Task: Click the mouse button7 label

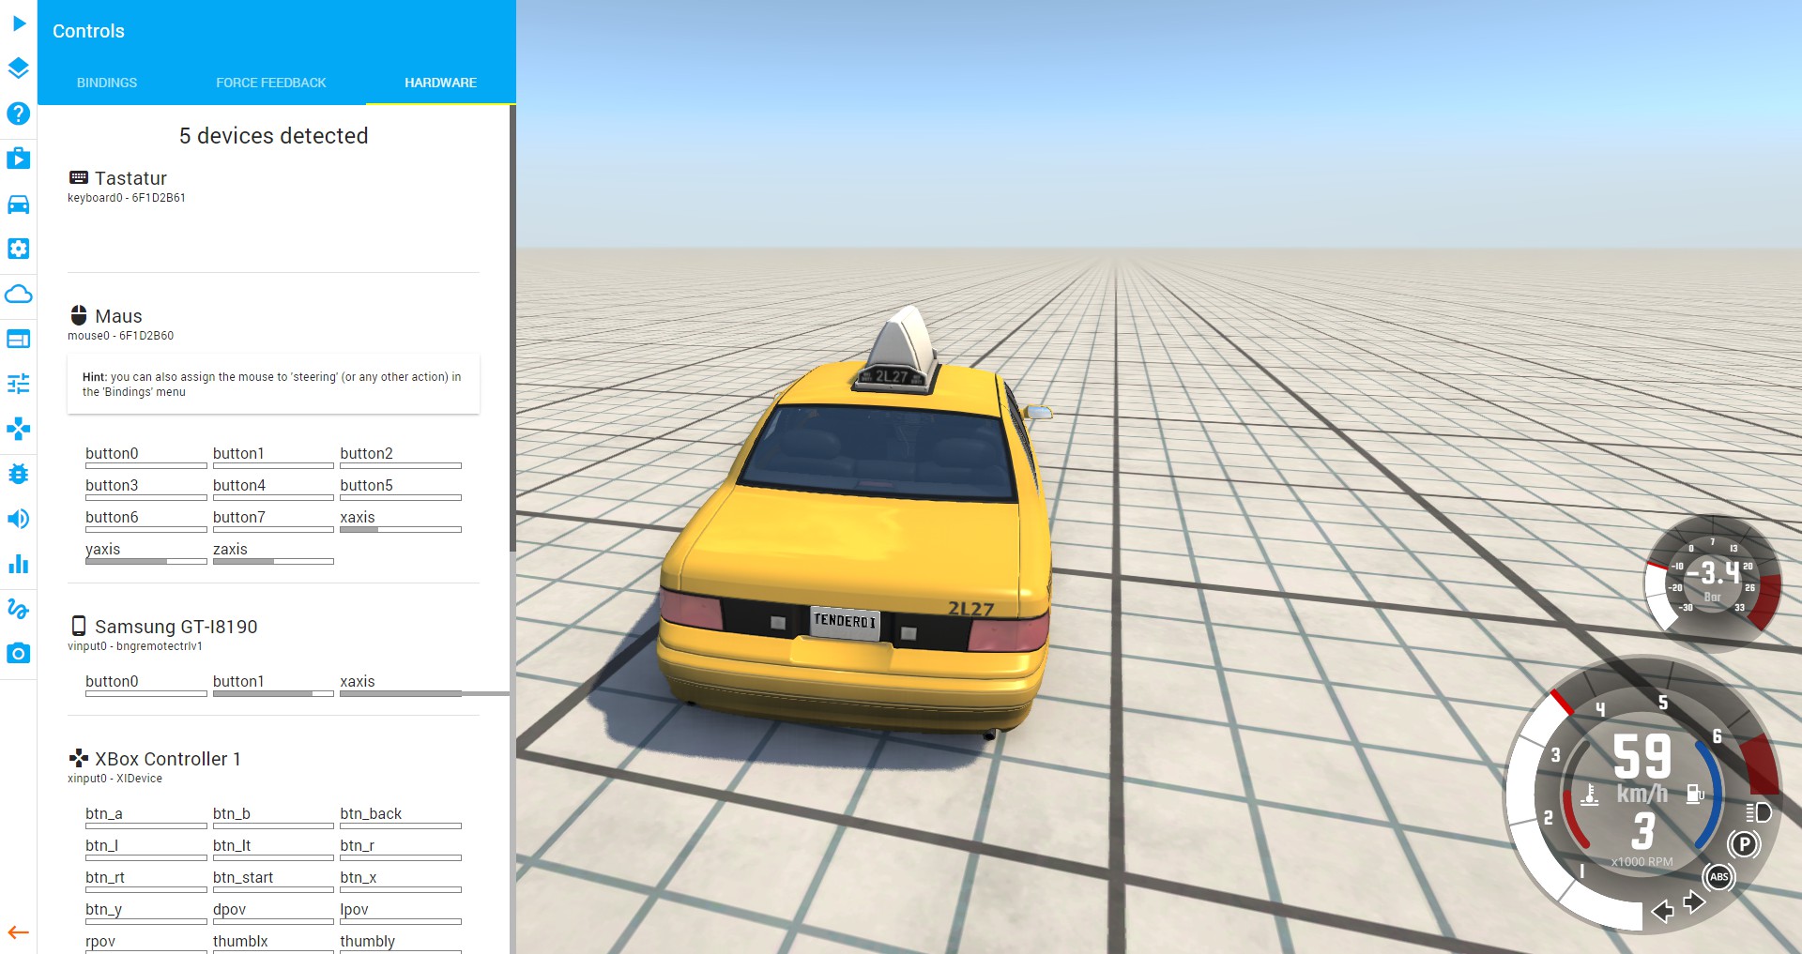Action: coord(239,517)
